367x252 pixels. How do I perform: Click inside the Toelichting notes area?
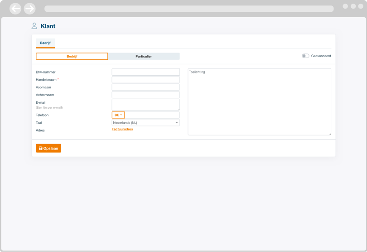coord(259,102)
